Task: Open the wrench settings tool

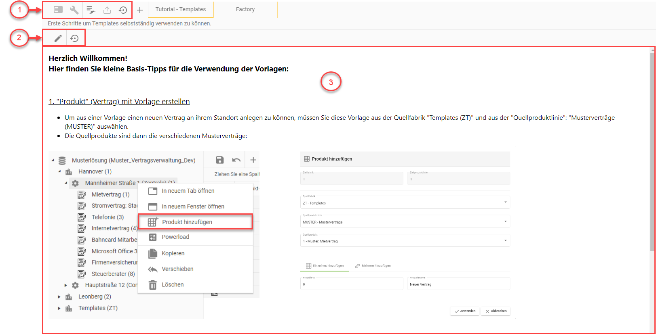Action: click(x=74, y=10)
